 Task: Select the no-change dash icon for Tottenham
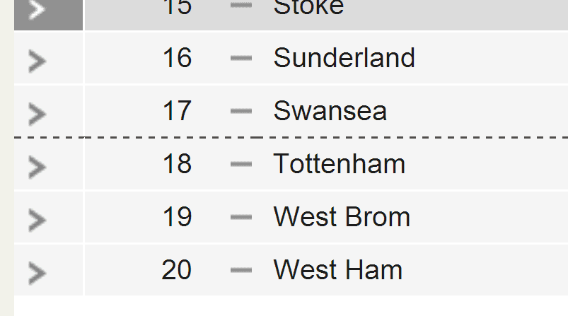241,164
